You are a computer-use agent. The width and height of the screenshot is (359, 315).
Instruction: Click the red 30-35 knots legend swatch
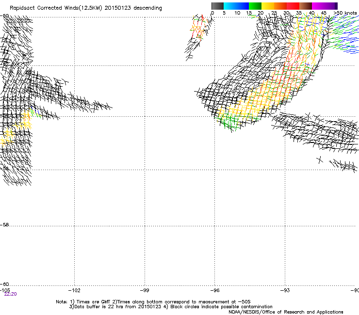tap(293, 6)
